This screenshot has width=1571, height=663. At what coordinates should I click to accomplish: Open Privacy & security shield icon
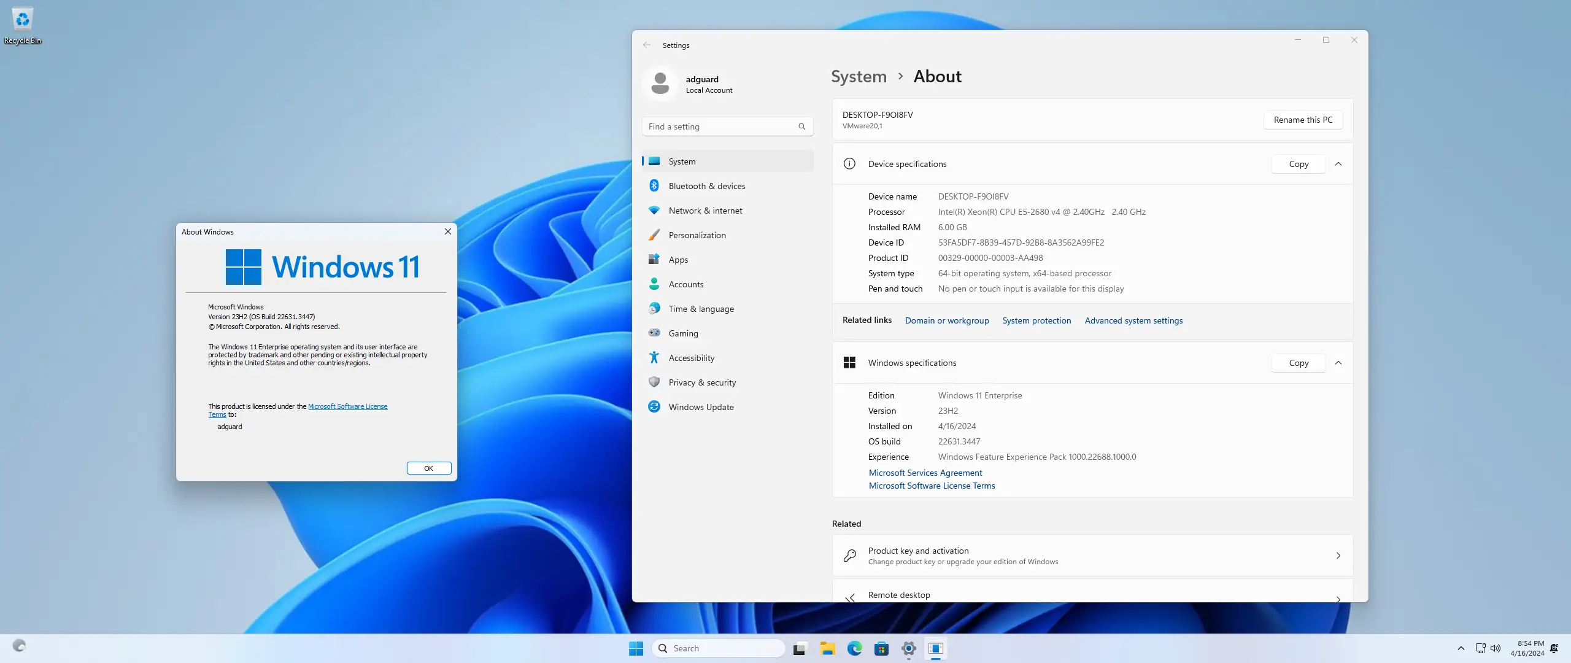654,382
